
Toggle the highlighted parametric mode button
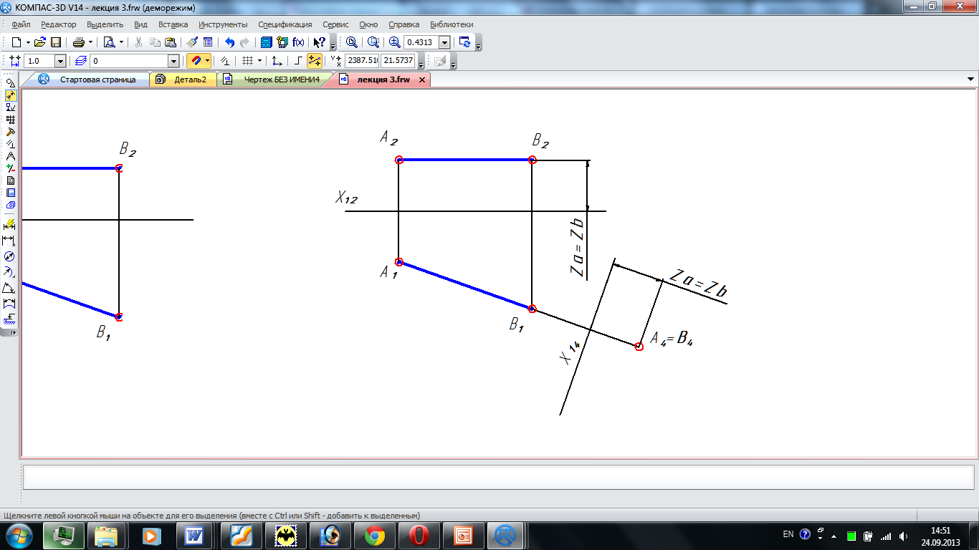coord(315,62)
